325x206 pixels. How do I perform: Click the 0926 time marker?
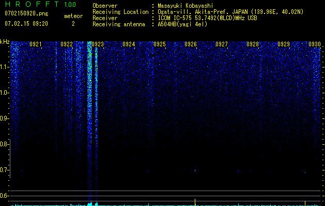click(191, 44)
